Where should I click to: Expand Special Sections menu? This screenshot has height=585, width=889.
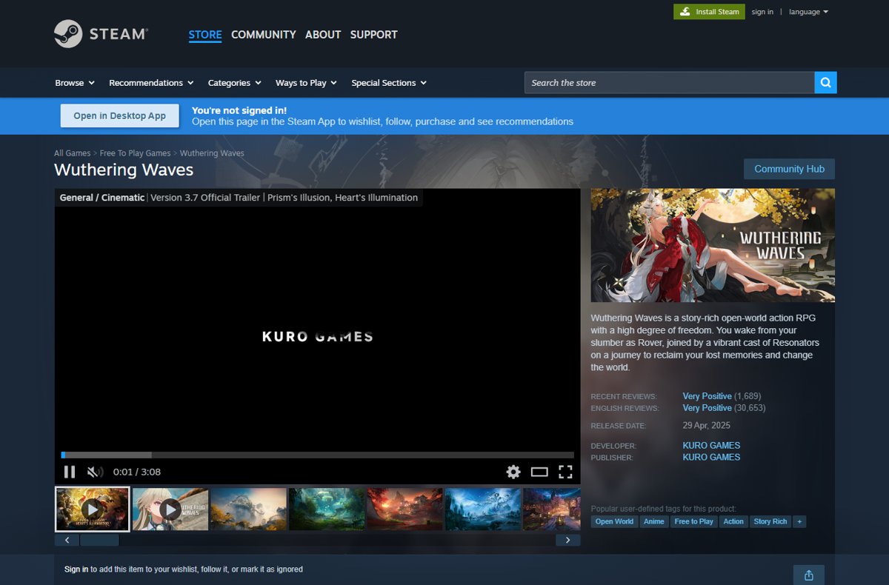click(389, 83)
